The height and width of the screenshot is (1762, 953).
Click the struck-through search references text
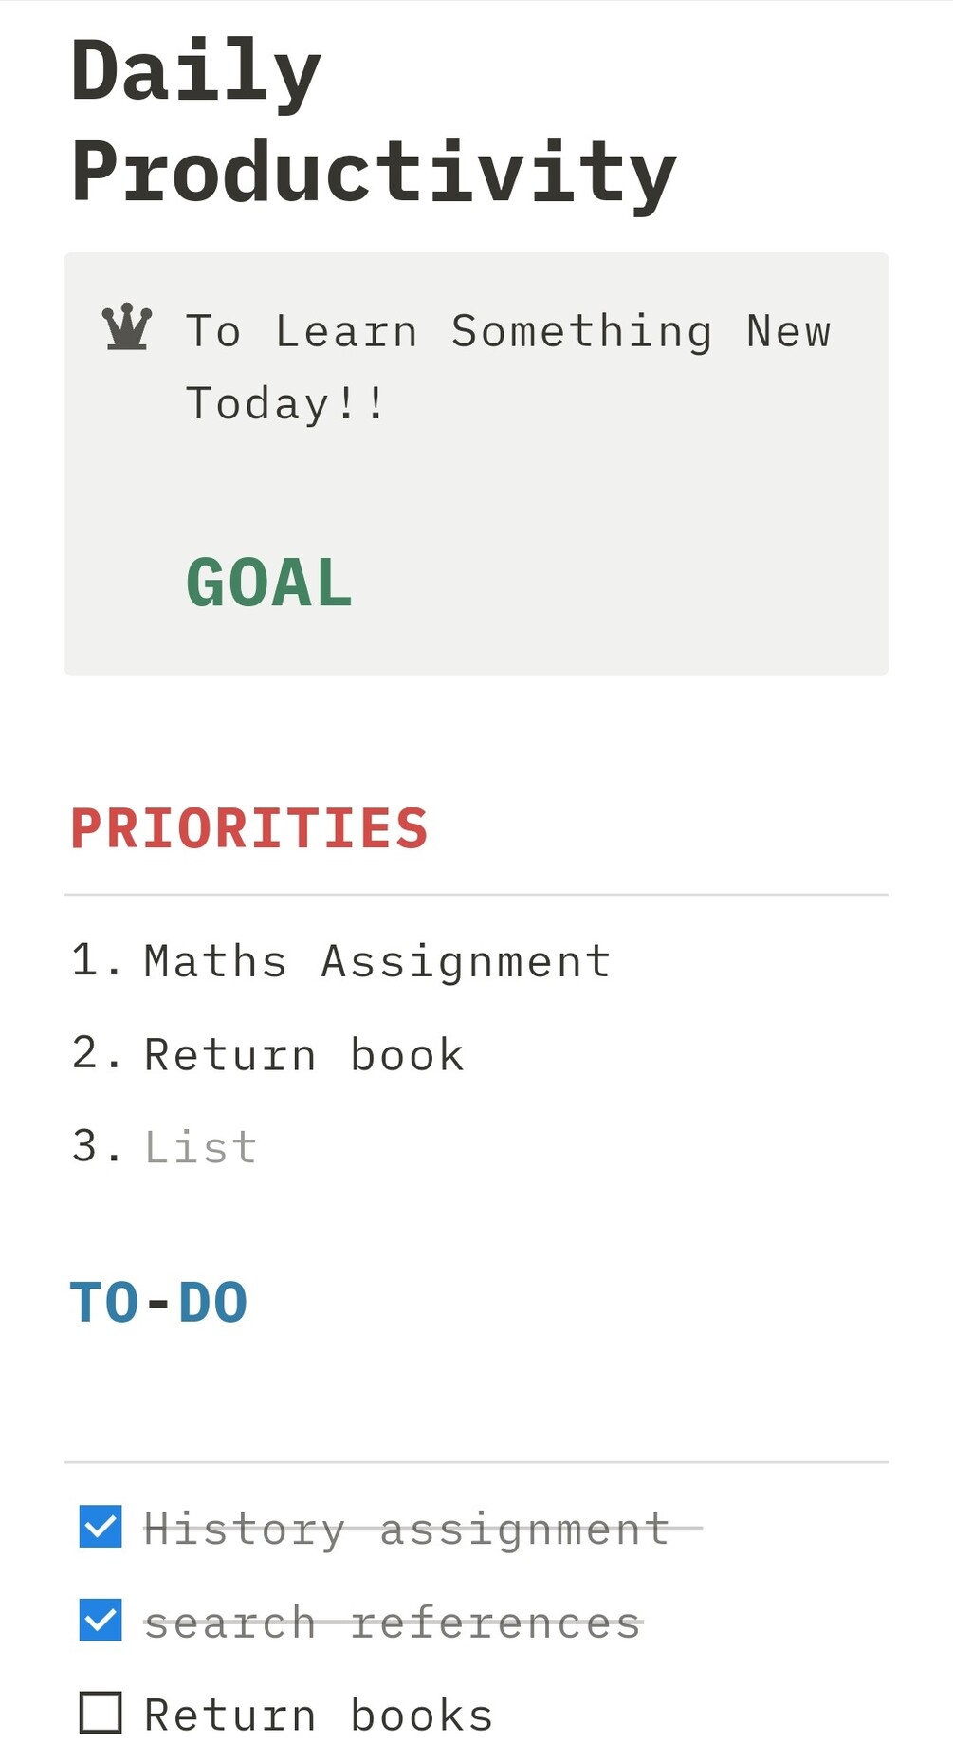point(392,1623)
